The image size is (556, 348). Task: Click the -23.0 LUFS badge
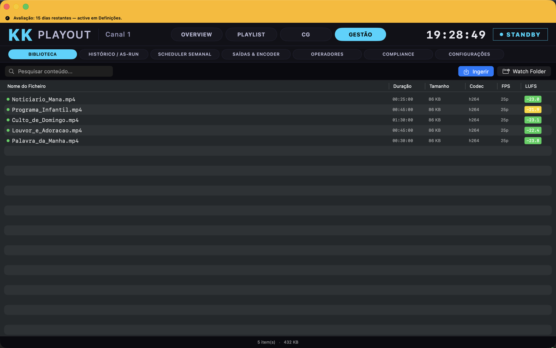533,99
